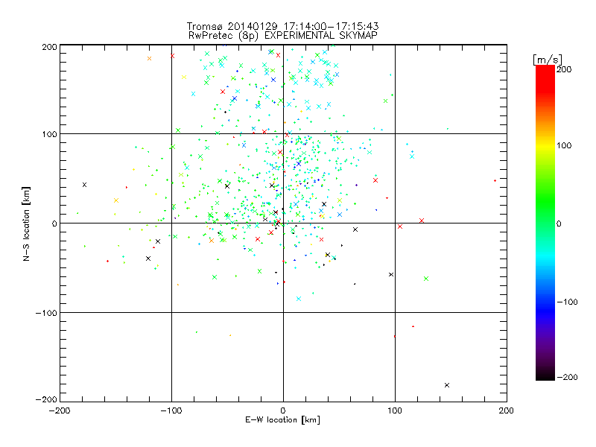Select the yellow X marker in the upper-left quadrant
Viewport: 596px width, 447px height.
[184, 77]
